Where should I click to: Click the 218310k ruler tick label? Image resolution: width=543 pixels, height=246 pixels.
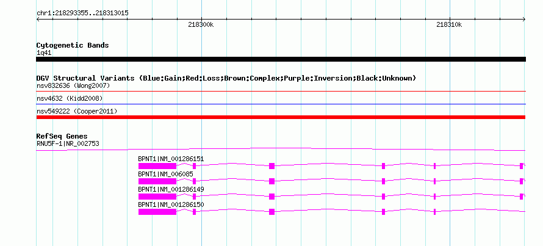tap(449, 24)
